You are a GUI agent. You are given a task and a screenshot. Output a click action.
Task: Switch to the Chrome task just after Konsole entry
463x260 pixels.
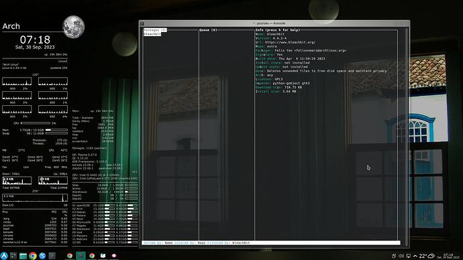pos(92,255)
